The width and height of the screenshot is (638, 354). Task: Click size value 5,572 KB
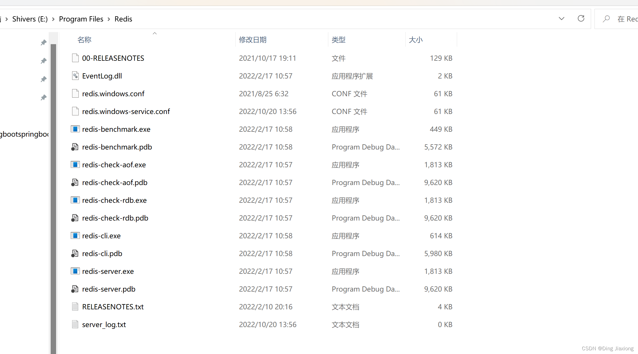click(438, 147)
